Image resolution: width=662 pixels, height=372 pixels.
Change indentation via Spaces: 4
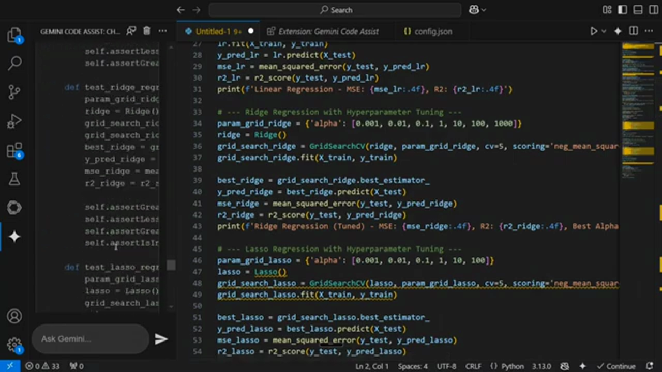[x=413, y=366]
